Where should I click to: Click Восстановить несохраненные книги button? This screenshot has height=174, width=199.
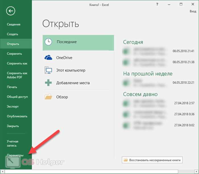[x=152, y=160]
